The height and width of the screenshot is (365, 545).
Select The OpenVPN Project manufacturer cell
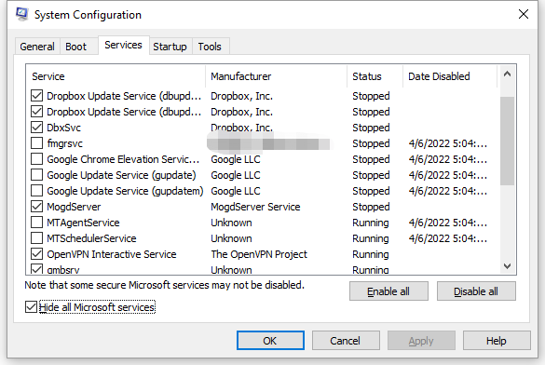(259, 254)
